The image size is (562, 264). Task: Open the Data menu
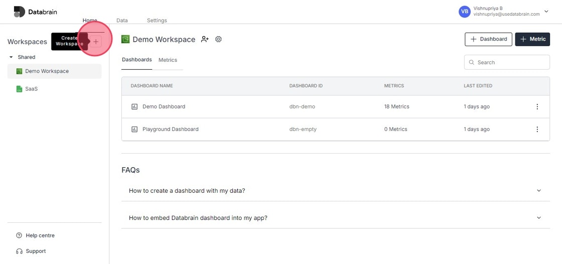pos(122,21)
